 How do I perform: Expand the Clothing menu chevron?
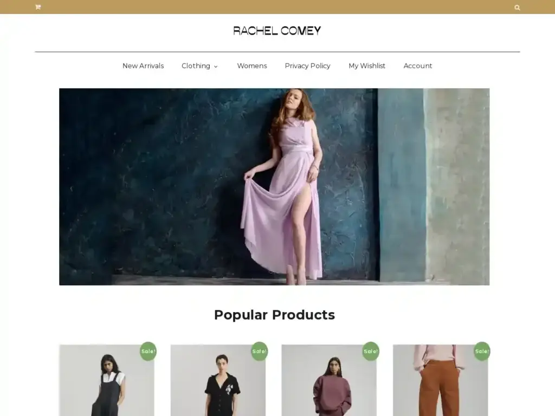[x=216, y=67]
